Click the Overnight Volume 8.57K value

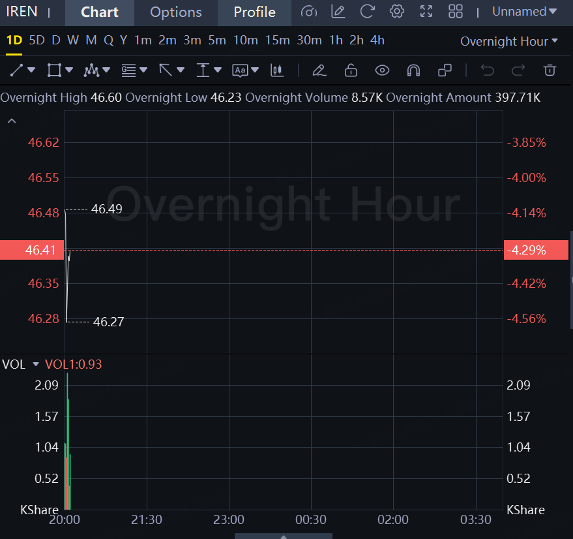367,98
